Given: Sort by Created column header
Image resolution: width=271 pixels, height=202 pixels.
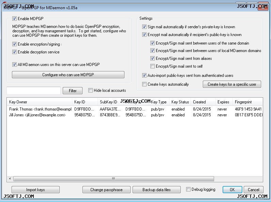Looking at the screenshot, I should click(203, 102).
